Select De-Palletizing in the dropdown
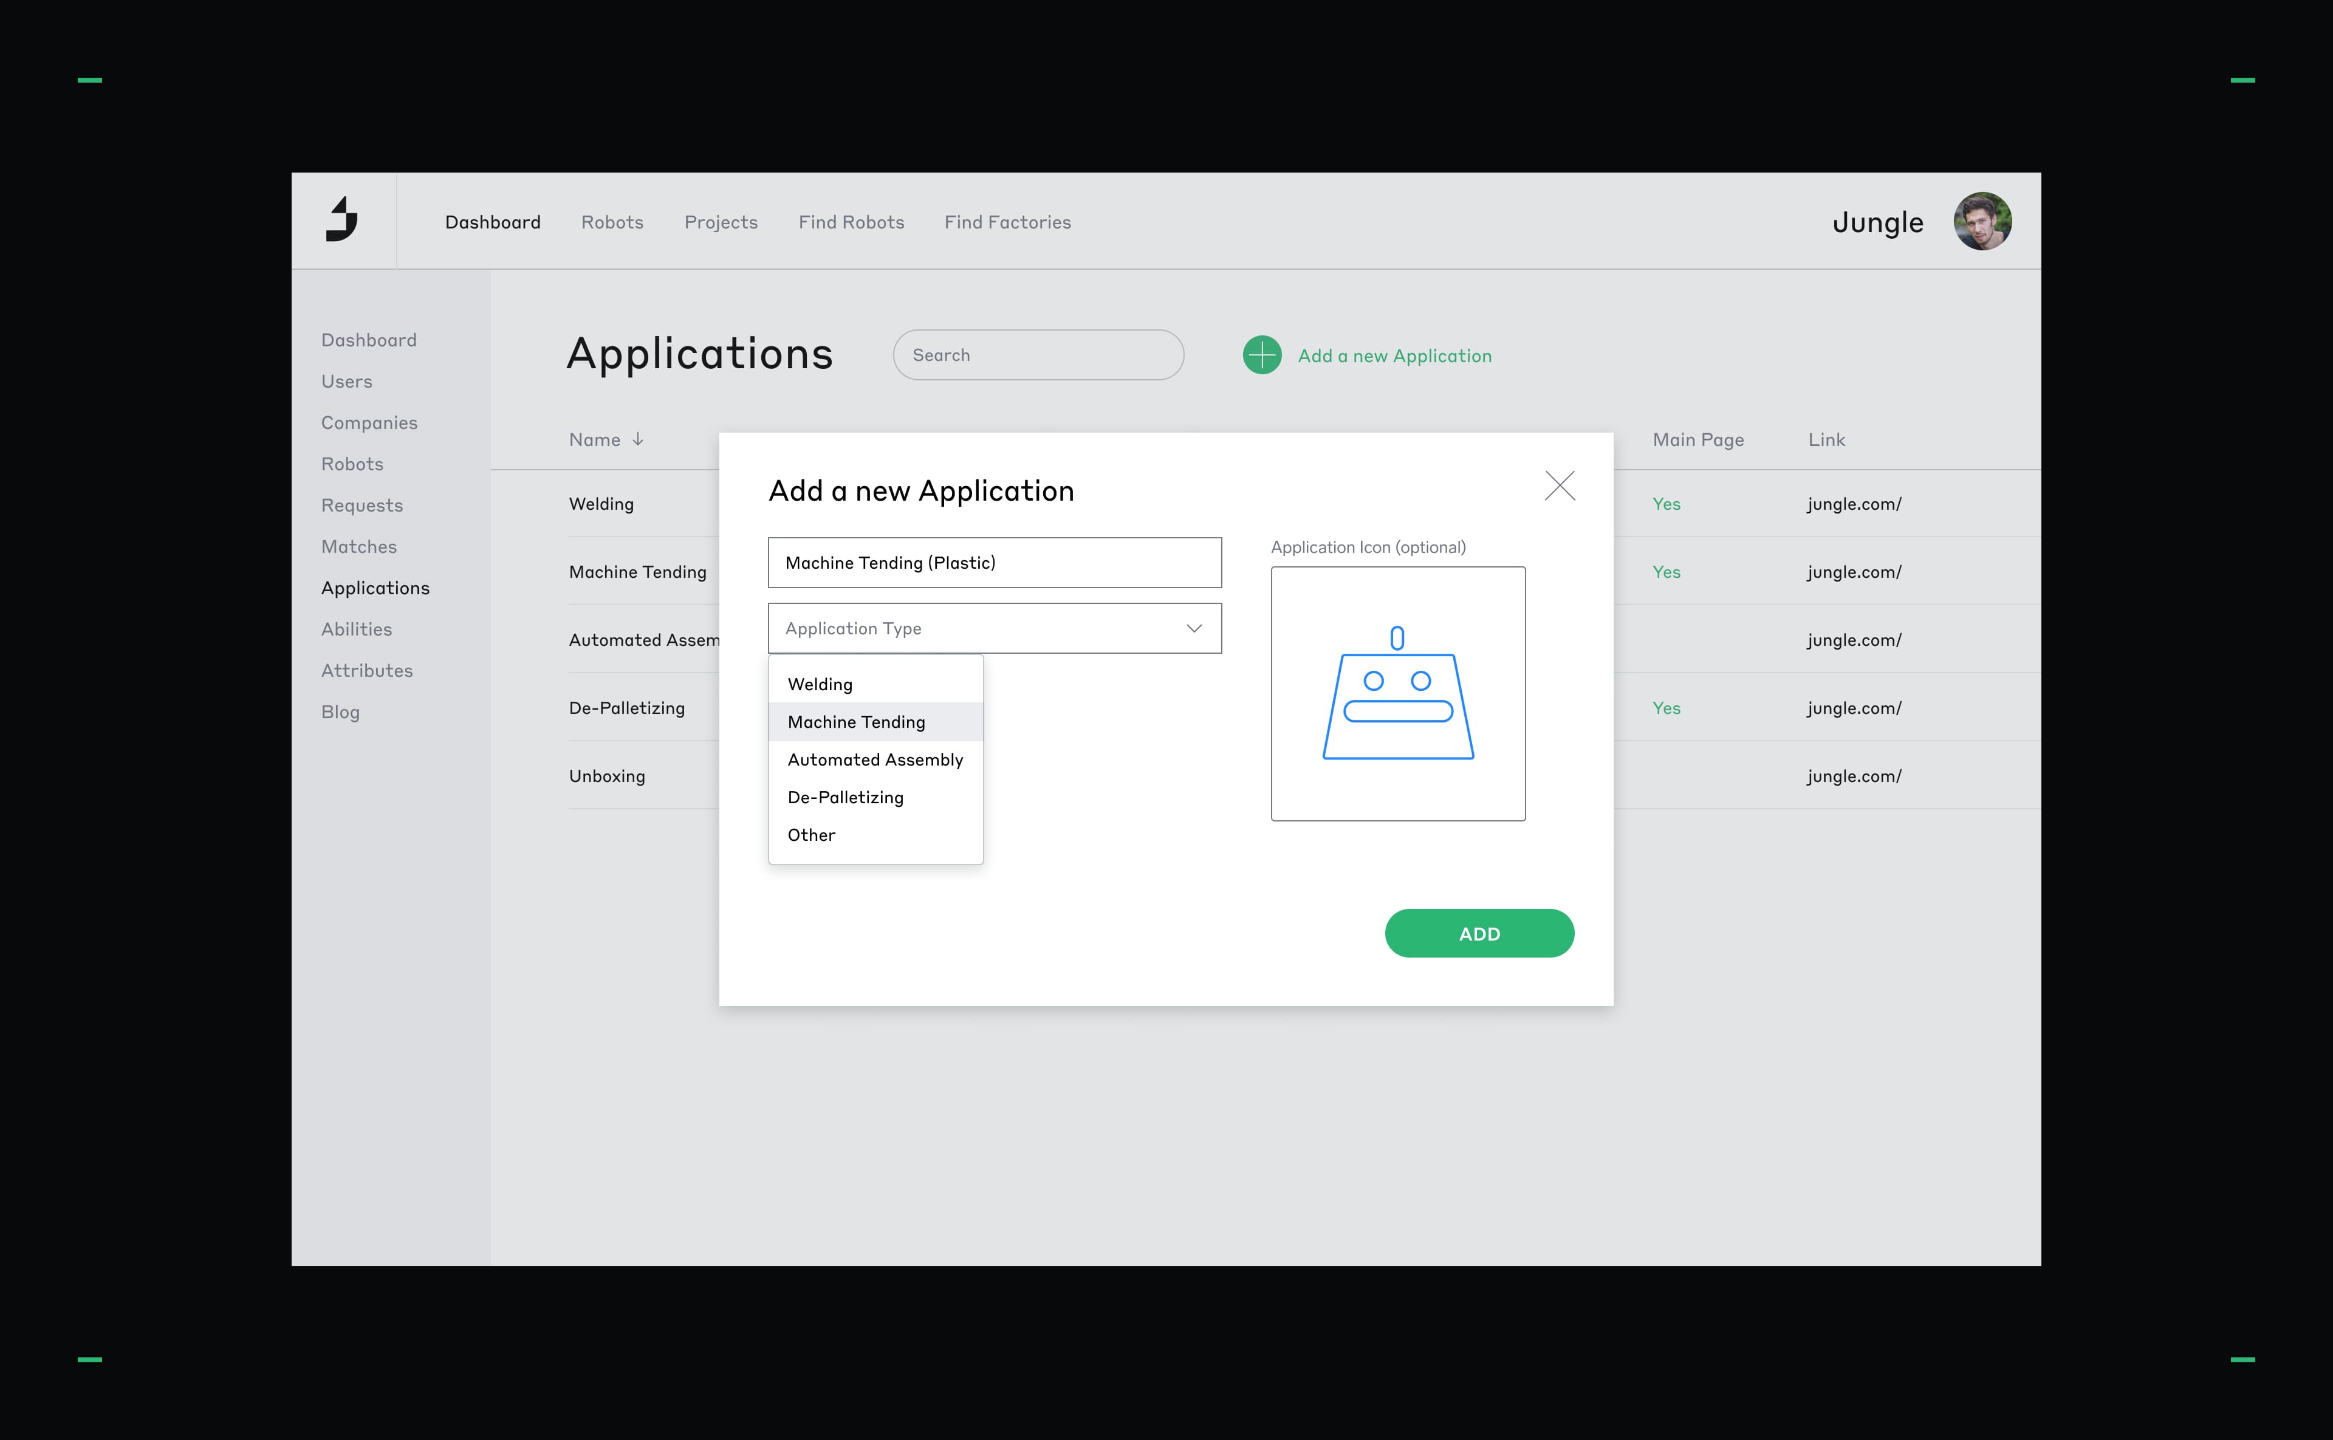2333x1440 pixels. [x=844, y=797]
